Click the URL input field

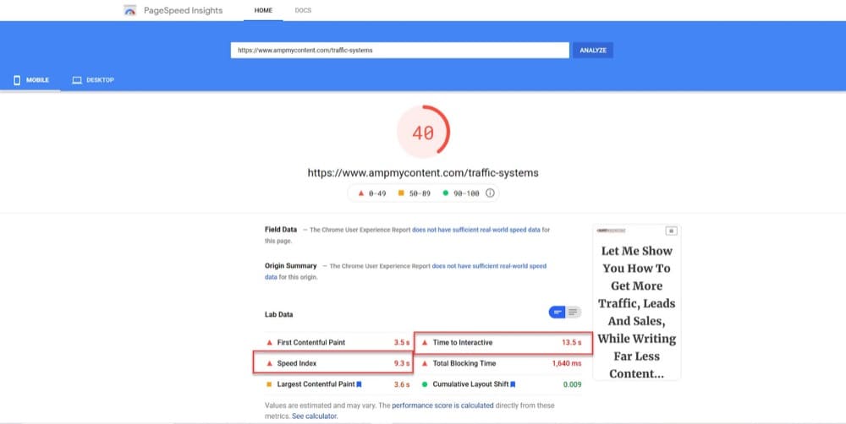399,50
